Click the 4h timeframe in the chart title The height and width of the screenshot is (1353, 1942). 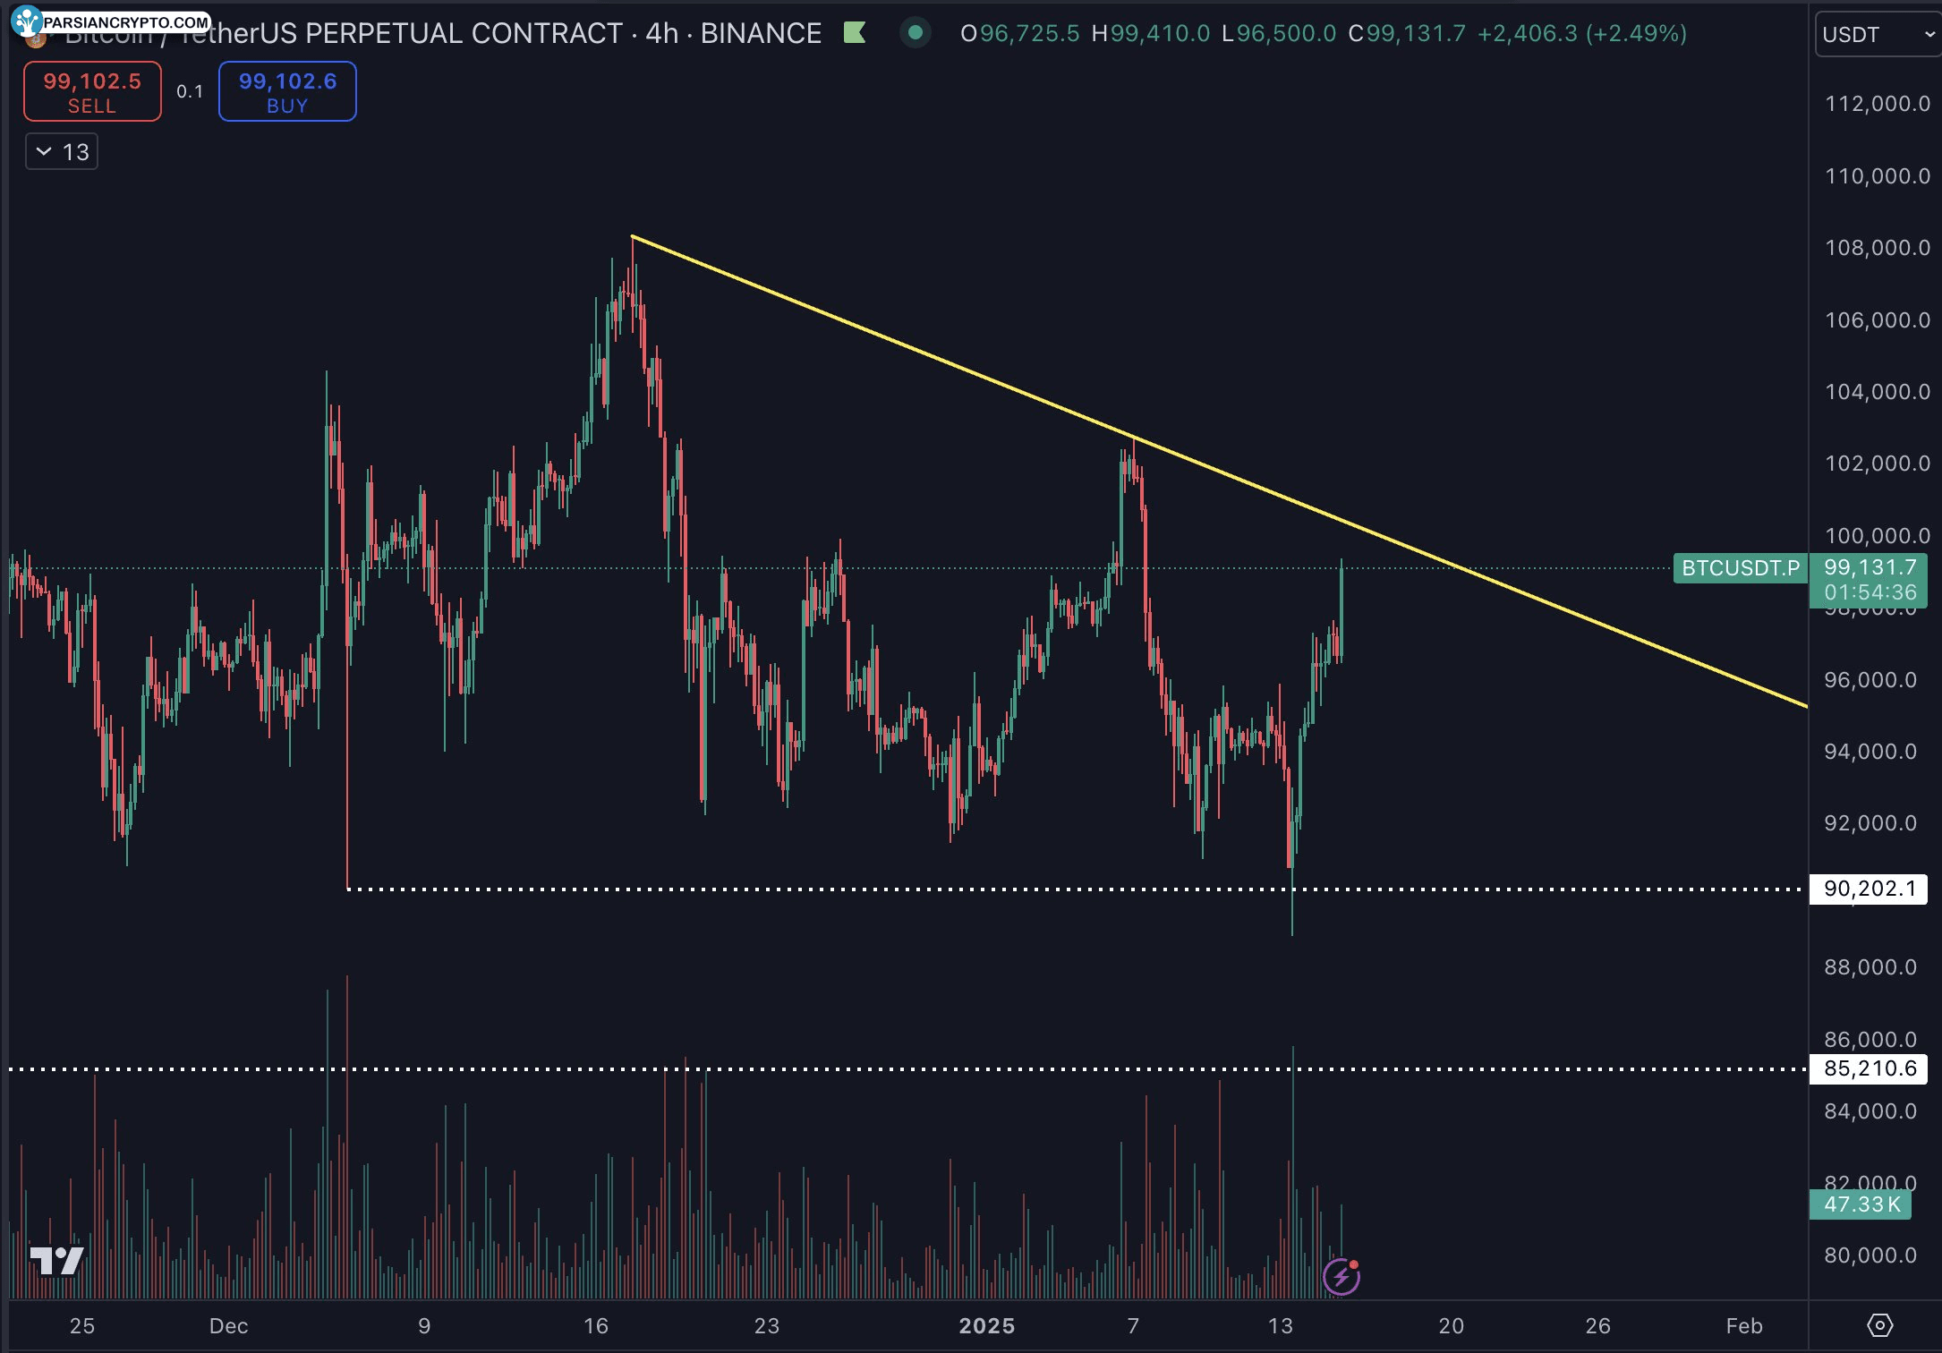[x=661, y=34]
